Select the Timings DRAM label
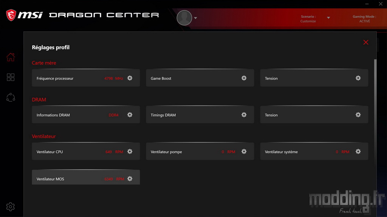The height and width of the screenshot is (217, 387). click(163, 115)
